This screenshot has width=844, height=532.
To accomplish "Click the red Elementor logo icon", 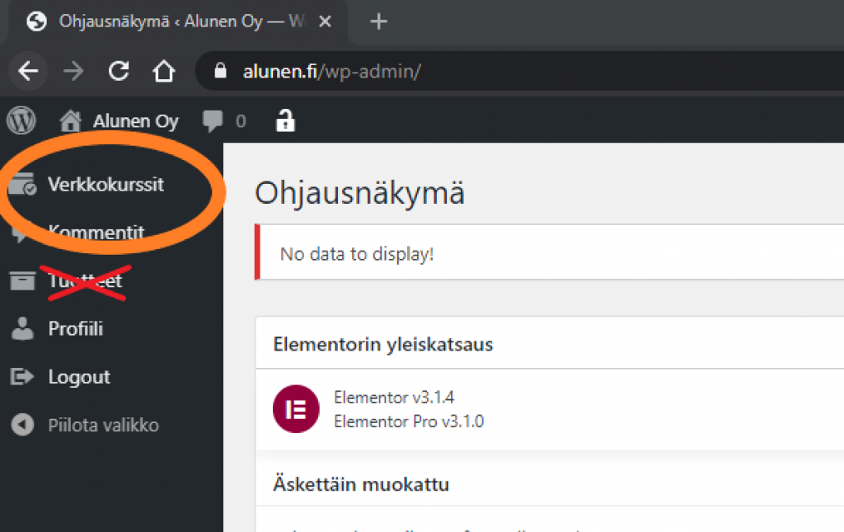I will 295,408.
